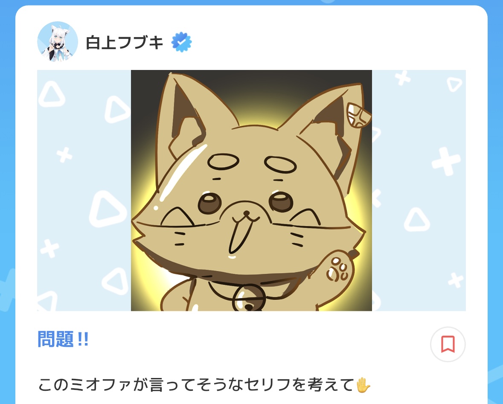Open the 白上フブキ username link
This screenshot has height=404, width=503.
click(x=125, y=42)
